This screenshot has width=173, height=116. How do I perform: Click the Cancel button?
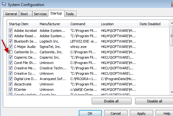[116, 113]
